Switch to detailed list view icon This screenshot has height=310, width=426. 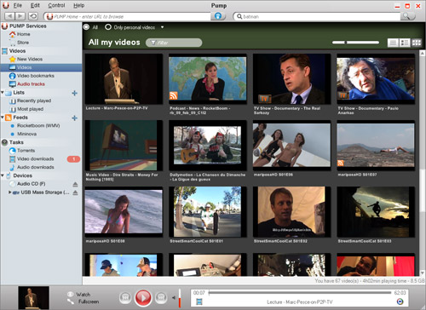pyautogui.click(x=405, y=43)
